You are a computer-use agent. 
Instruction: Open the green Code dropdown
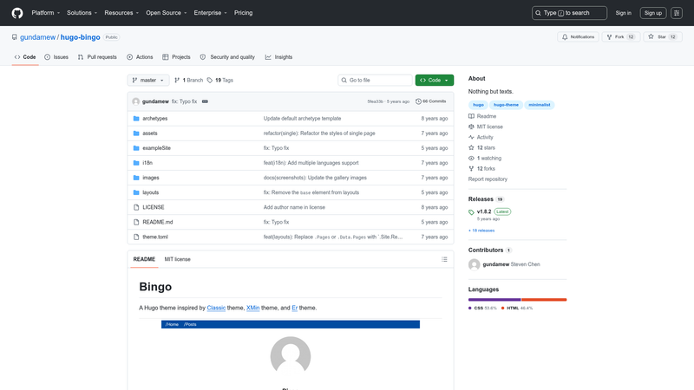435,80
